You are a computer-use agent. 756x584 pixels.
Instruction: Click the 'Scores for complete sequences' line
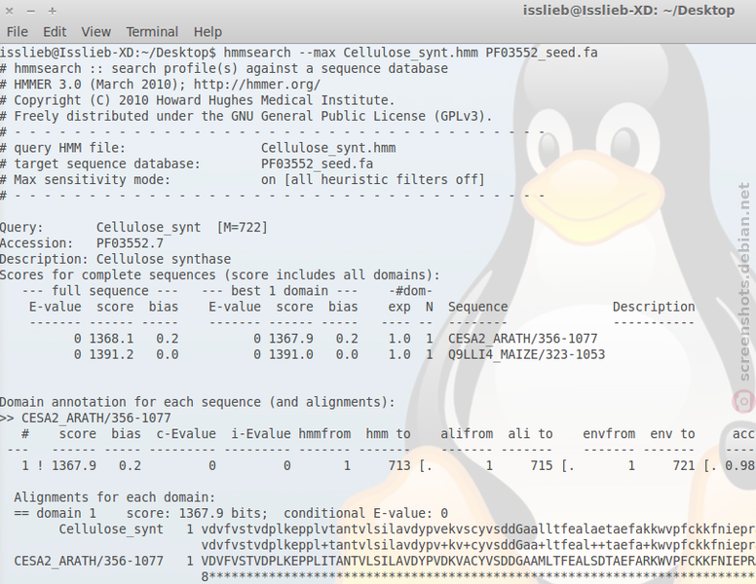[220, 275]
